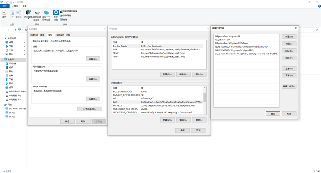
Task: Select the DevEco Studio user variable row
Action: [x=158, y=46]
